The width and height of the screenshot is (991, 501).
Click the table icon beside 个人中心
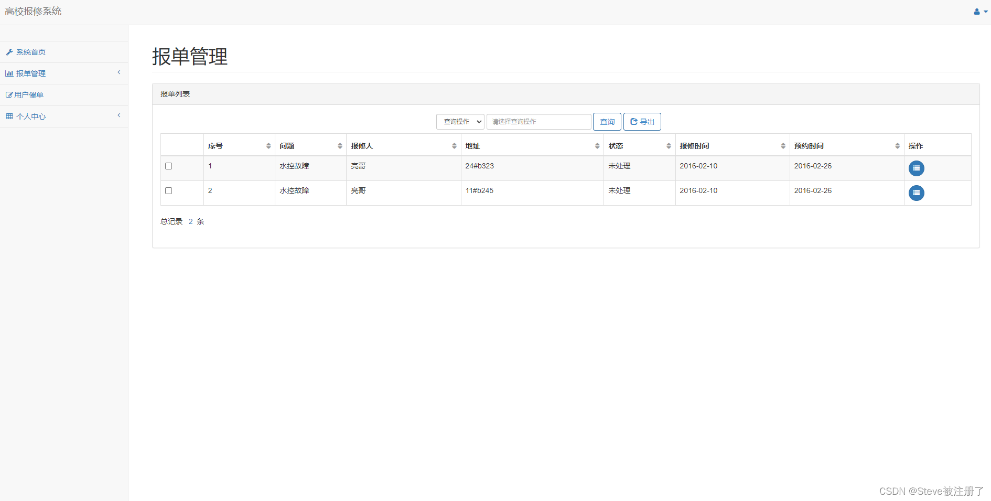tap(9, 116)
